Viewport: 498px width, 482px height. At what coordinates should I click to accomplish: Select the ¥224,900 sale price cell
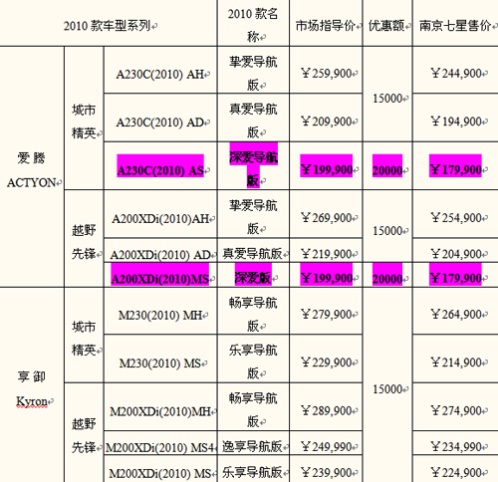coord(455,469)
